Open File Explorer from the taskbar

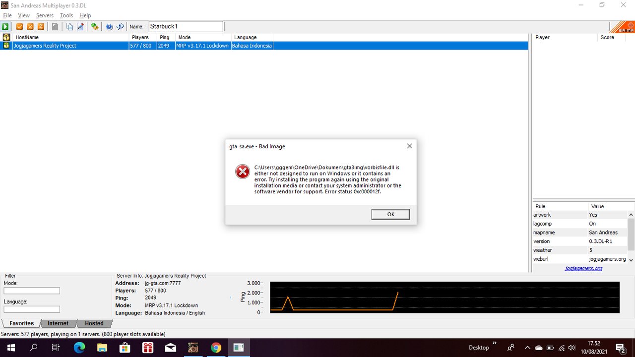point(102,348)
